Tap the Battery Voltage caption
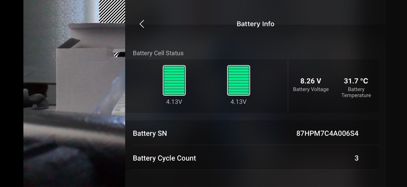The width and height of the screenshot is (407, 187). pos(311,89)
